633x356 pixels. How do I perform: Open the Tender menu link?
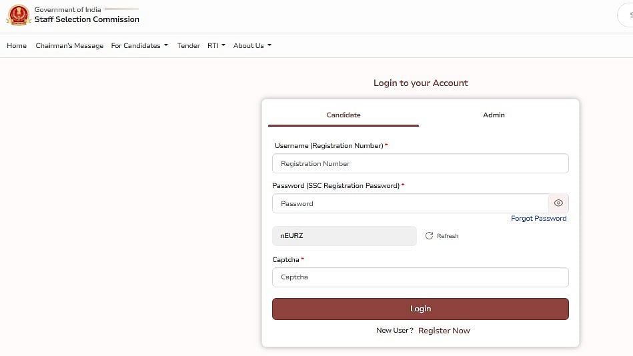click(x=189, y=46)
